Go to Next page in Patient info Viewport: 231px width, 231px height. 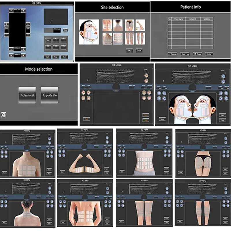185,54
